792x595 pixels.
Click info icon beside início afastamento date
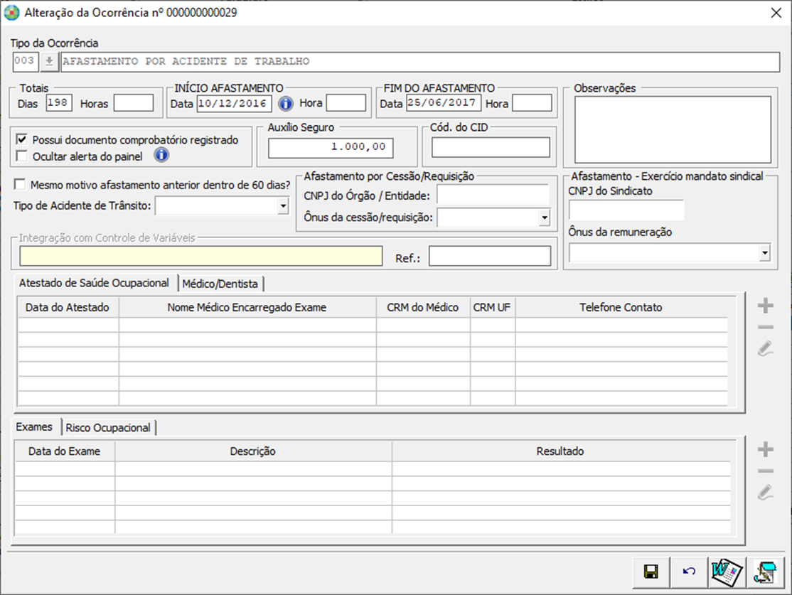pos(286,104)
